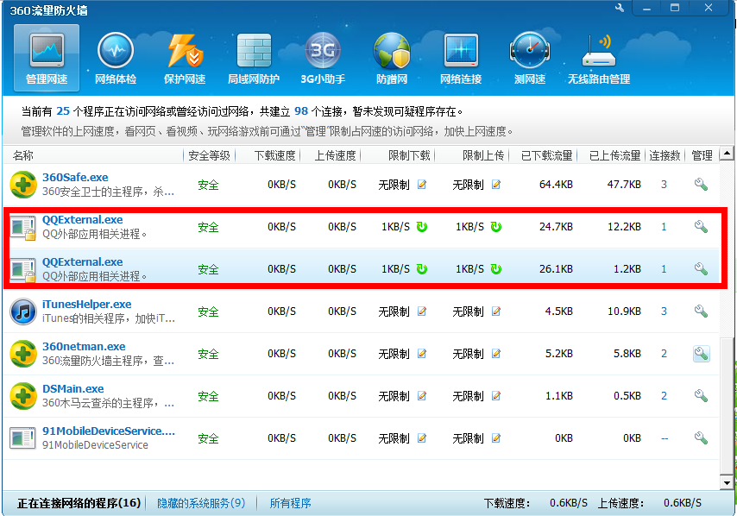Sort by the 已下载流量 column header
737x516 pixels.
pos(546,155)
